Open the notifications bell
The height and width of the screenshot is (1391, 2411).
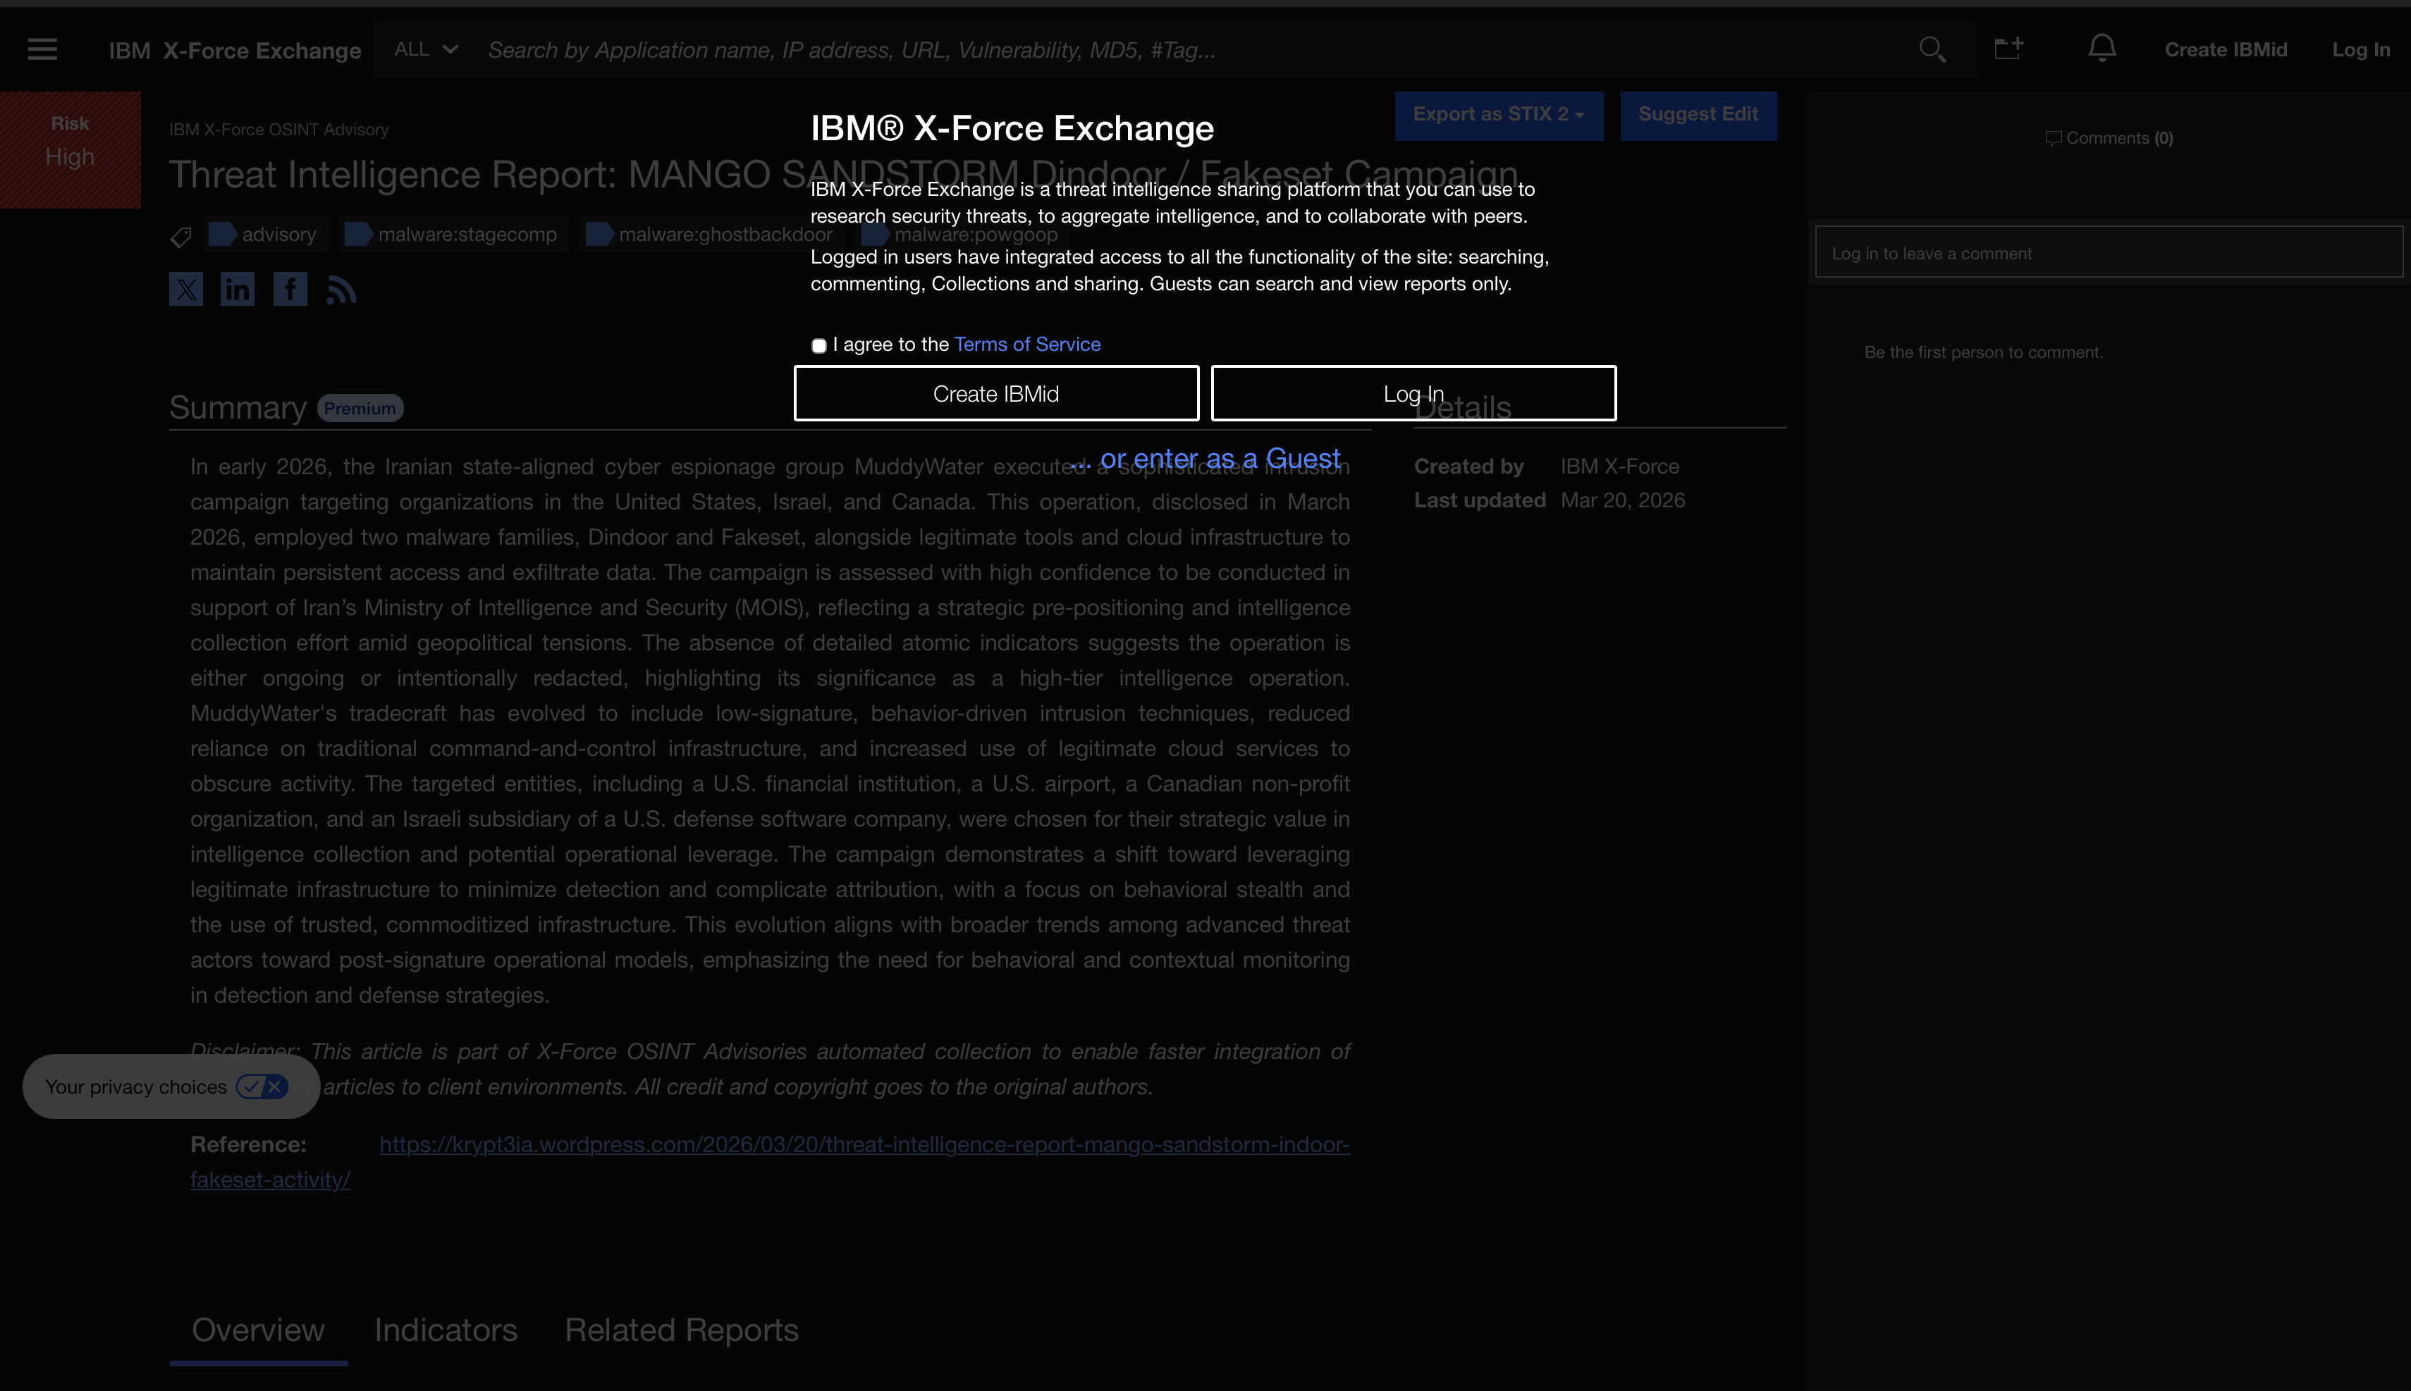[2102, 49]
